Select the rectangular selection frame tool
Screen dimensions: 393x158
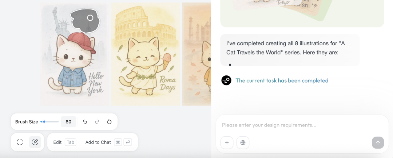click(x=20, y=142)
